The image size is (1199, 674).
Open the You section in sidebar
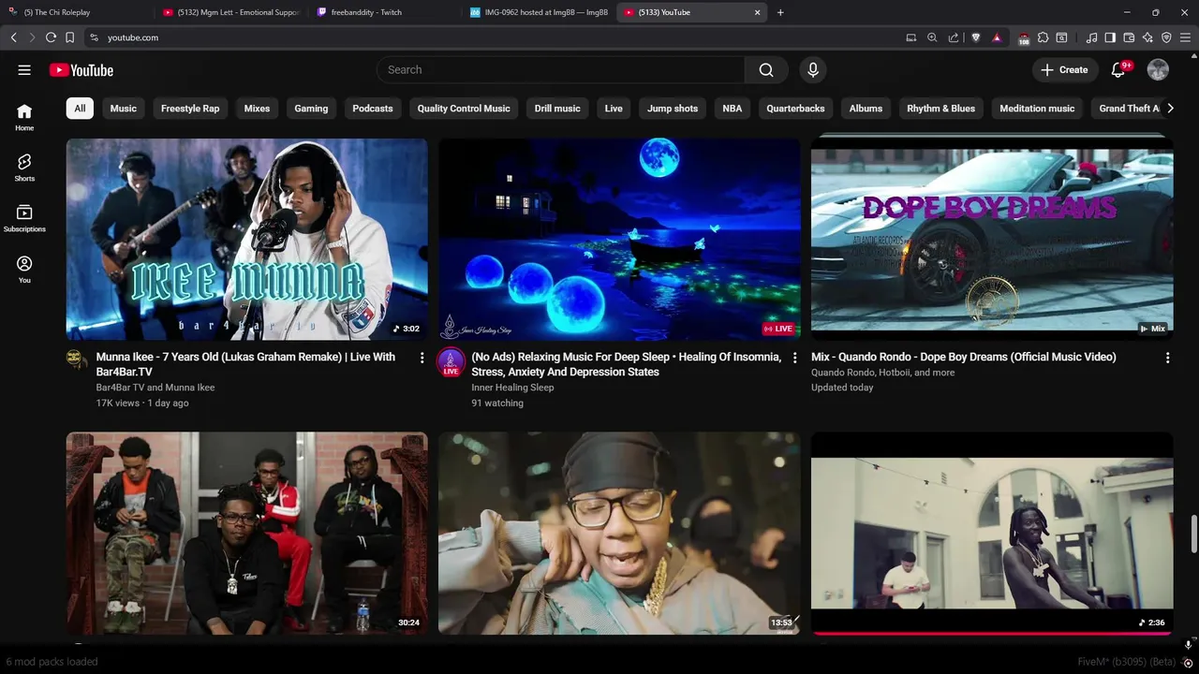click(x=24, y=270)
